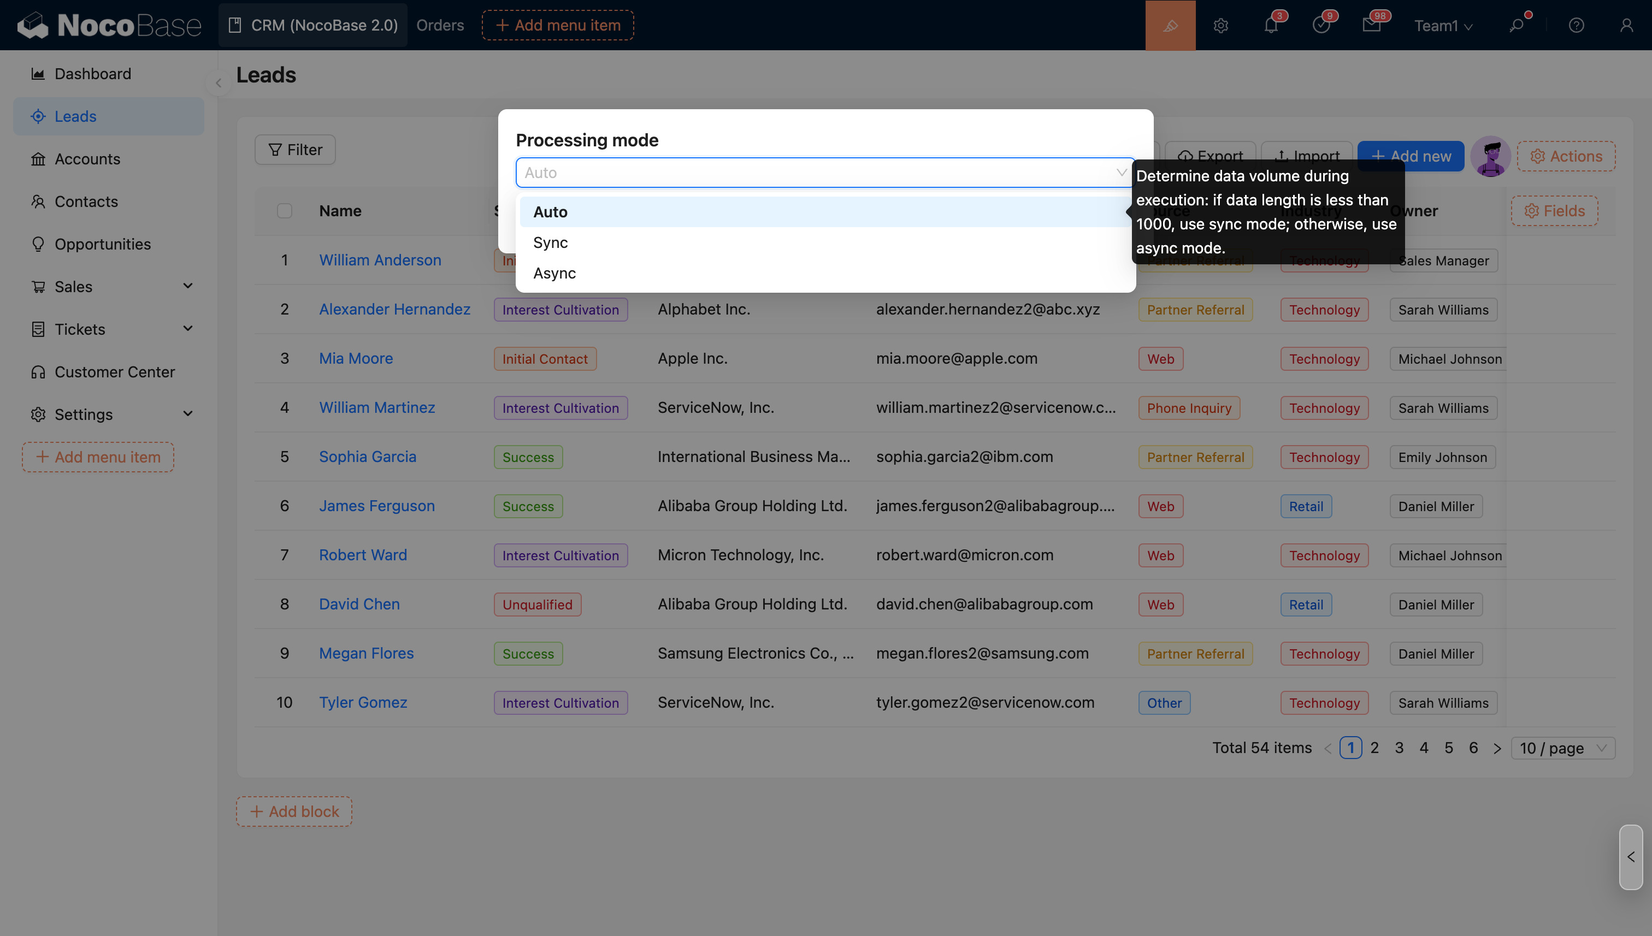The height and width of the screenshot is (936, 1652).
Task: Choose the Async processing mode
Action: click(x=554, y=273)
